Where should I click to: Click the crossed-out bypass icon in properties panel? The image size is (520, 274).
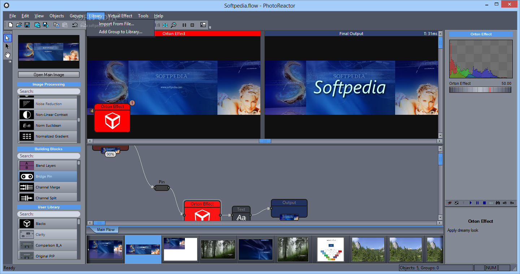click(450, 203)
